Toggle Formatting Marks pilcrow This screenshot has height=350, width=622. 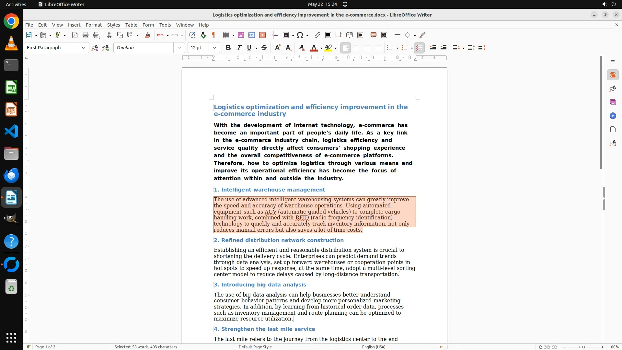tap(213, 35)
